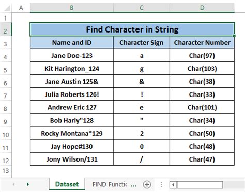
Task: Select the cell Bob Harly"128
Action: pyautogui.click(x=72, y=120)
